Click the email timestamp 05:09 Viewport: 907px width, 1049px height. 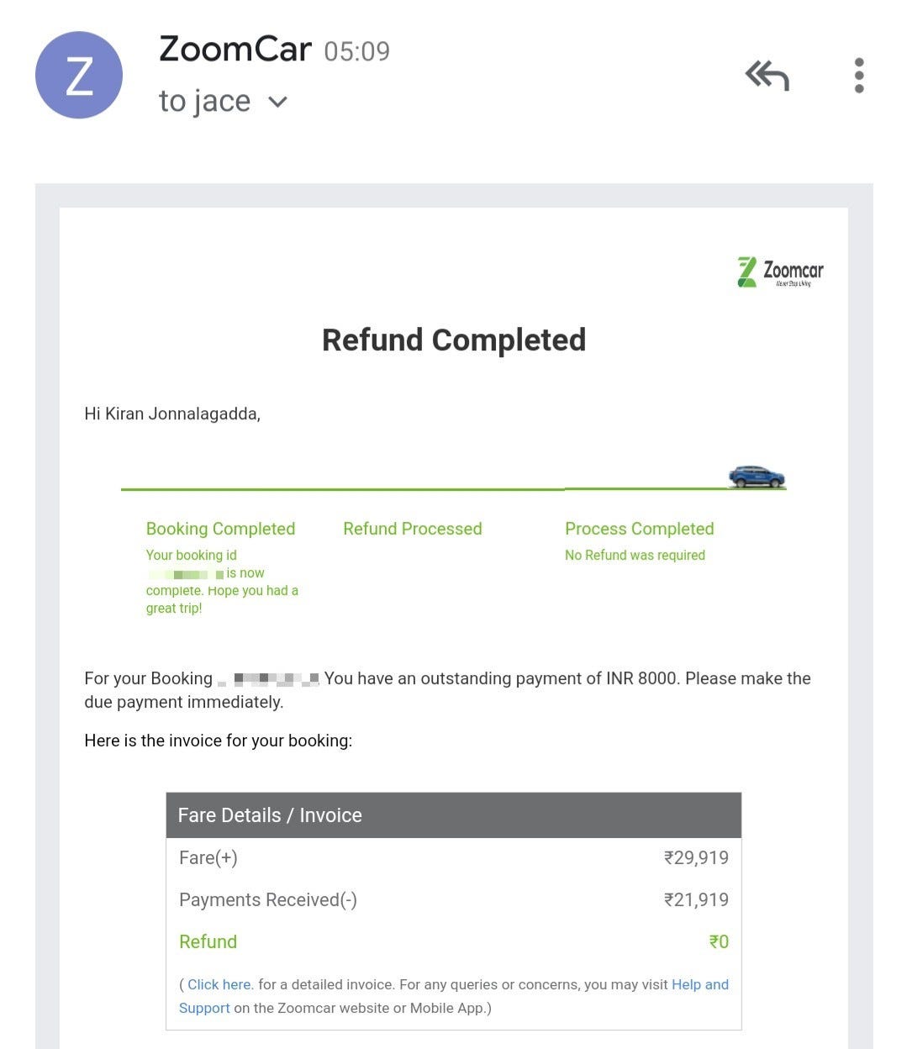coord(356,52)
